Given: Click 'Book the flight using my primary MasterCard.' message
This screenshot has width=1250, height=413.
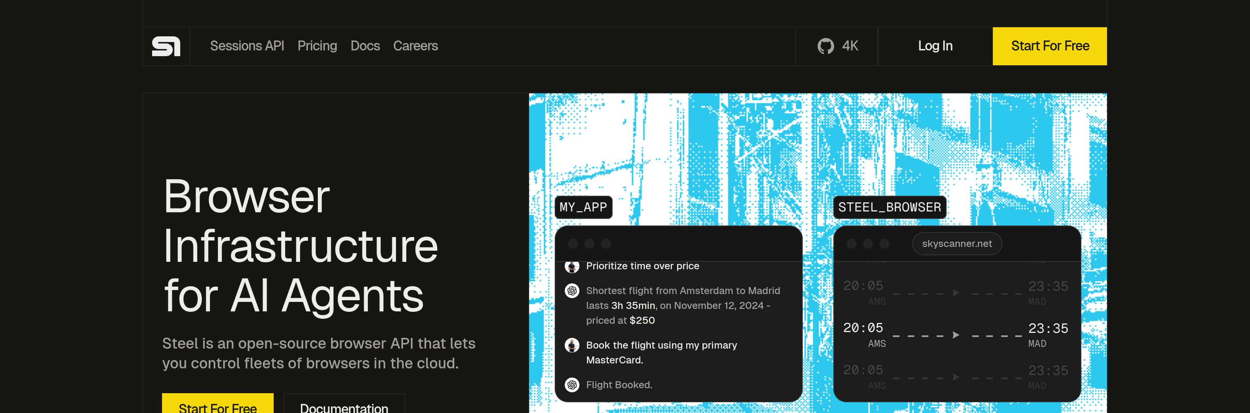Looking at the screenshot, I should click(x=661, y=352).
